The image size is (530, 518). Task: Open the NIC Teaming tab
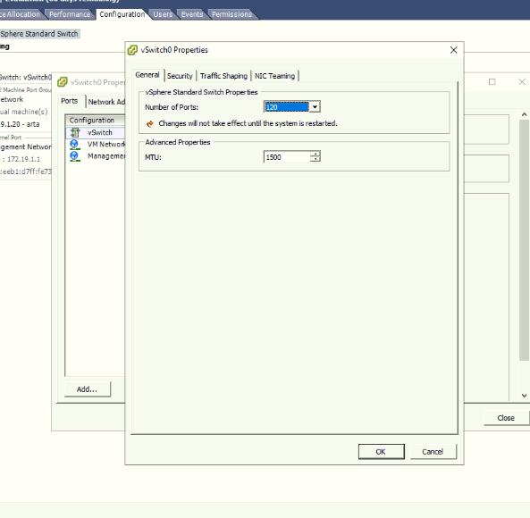pyautogui.click(x=274, y=76)
